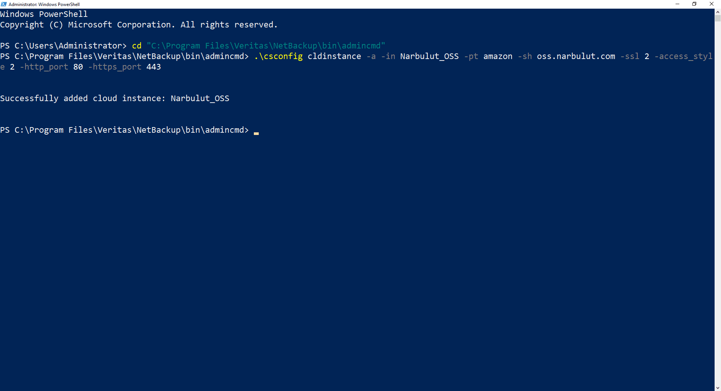Click the quoted admincmd path string

265,46
